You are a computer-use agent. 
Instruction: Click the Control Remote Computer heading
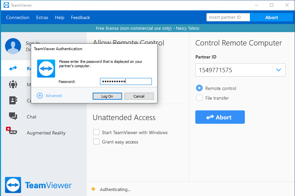click(x=238, y=43)
